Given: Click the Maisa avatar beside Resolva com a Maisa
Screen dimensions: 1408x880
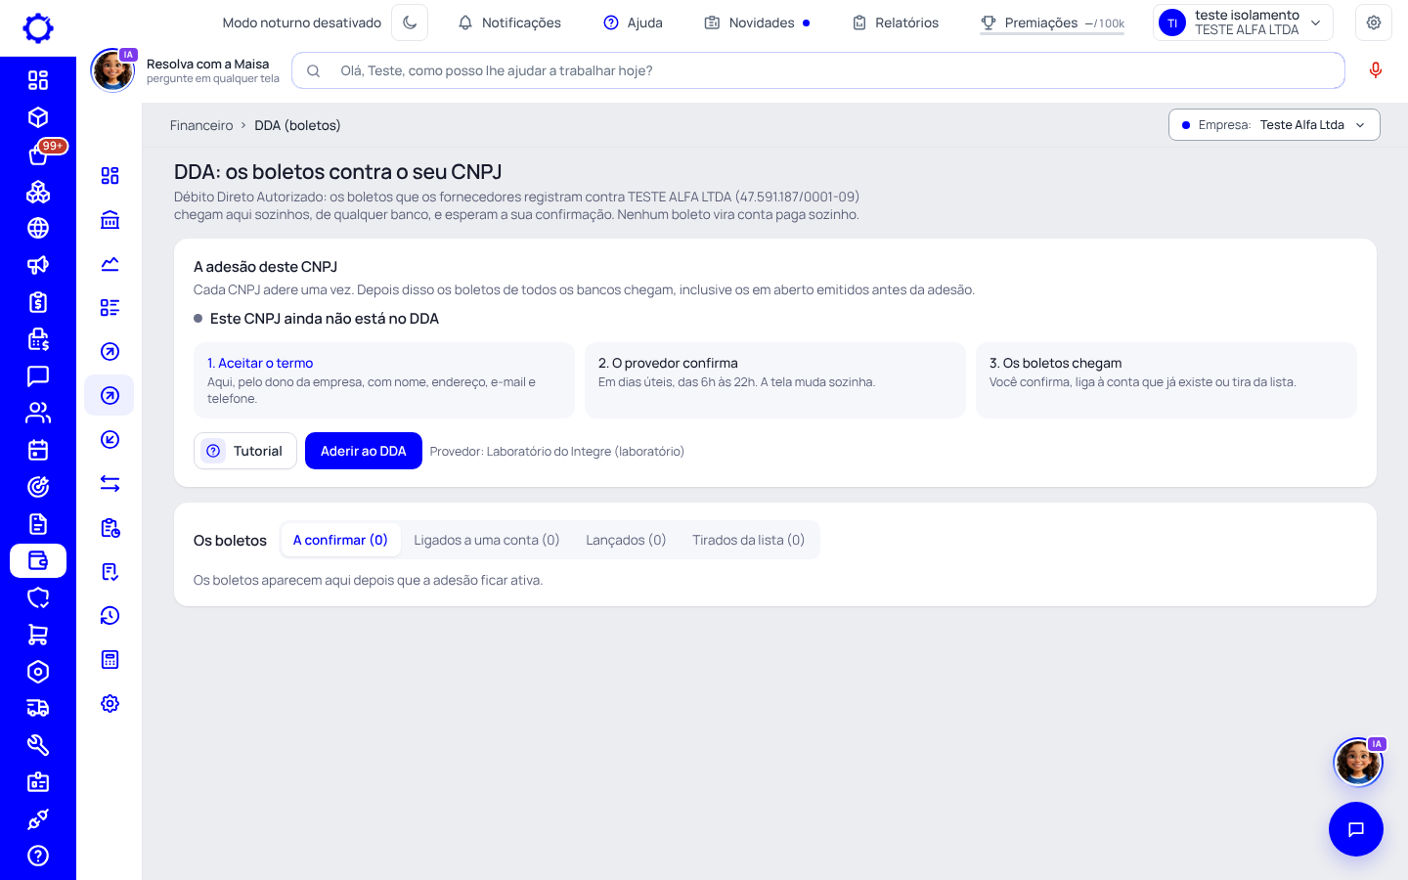Looking at the screenshot, I should tap(113, 70).
